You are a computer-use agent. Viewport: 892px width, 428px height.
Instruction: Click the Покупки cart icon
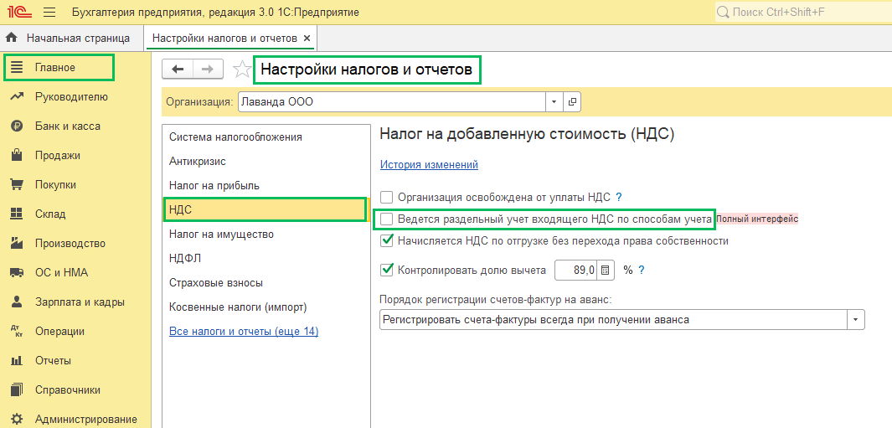[17, 185]
